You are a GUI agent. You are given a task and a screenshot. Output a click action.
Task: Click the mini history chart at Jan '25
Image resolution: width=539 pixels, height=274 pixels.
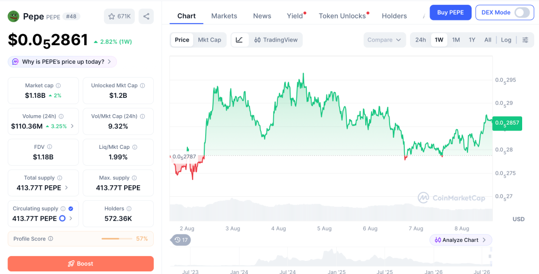336,258
